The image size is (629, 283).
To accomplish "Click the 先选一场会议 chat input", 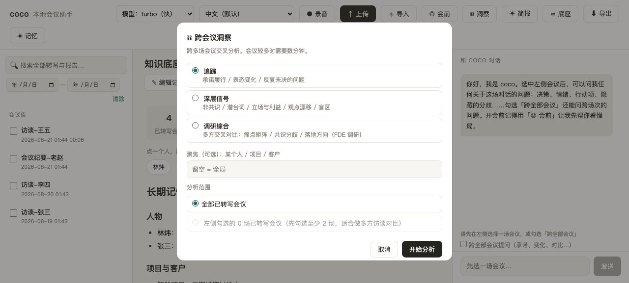I will (x=525, y=266).
